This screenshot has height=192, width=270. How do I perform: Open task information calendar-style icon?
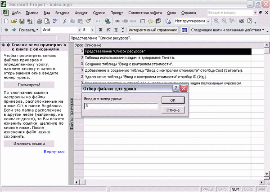coord(143,21)
